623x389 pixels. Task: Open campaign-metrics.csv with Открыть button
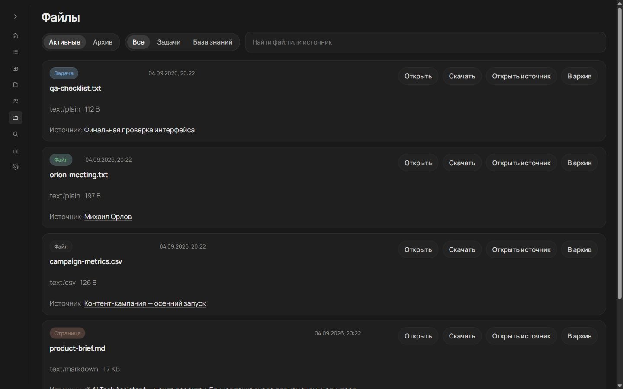(x=418, y=249)
